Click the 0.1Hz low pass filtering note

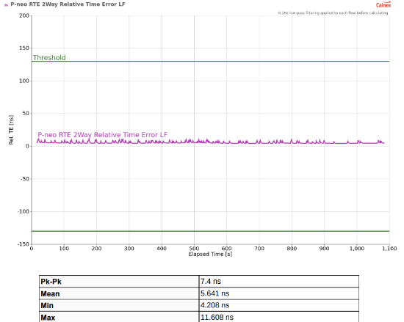333,12
